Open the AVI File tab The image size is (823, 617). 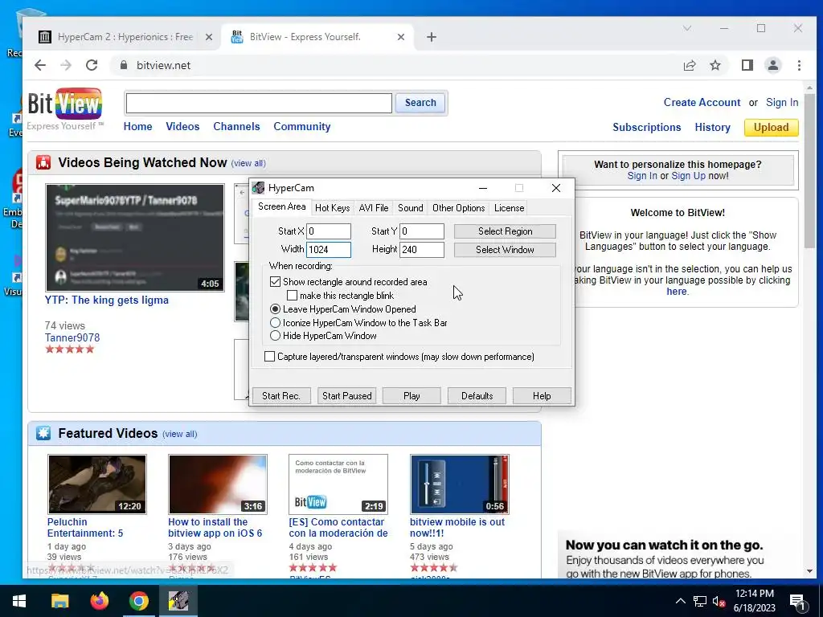(374, 208)
